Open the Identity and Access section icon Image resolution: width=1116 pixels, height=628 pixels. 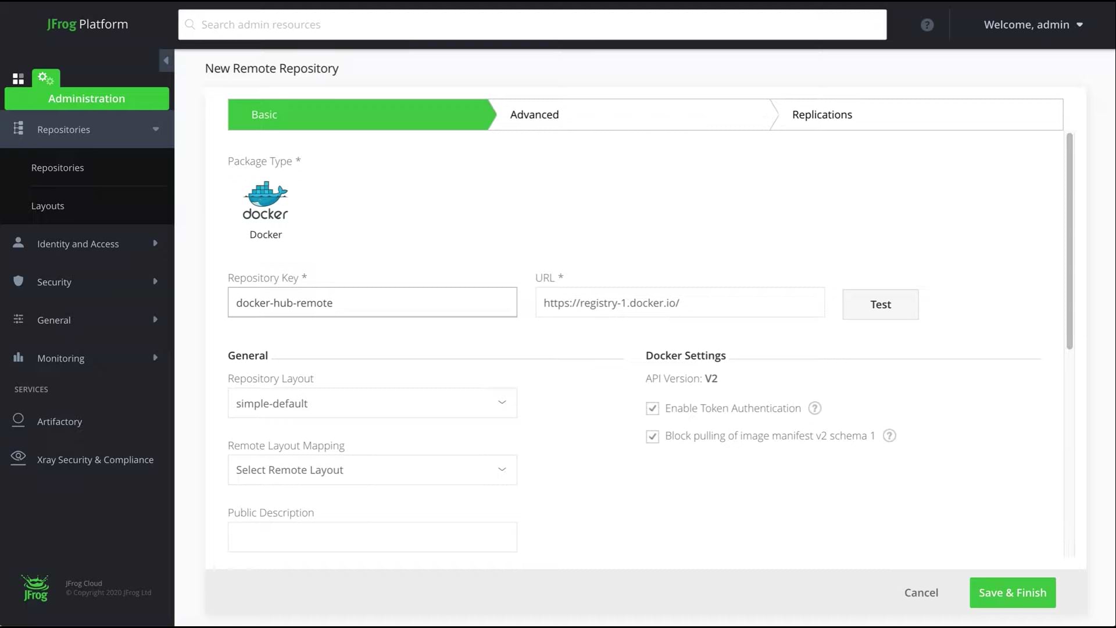pyautogui.click(x=18, y=243)
